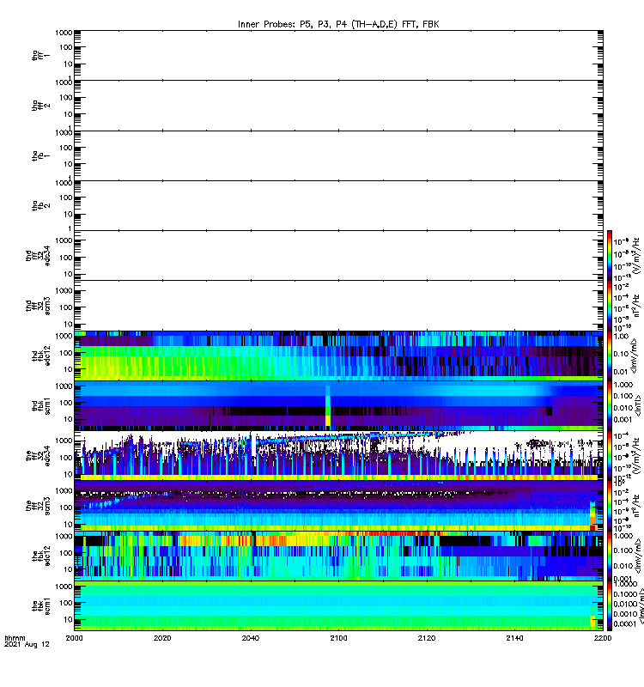Select the 'thd fff 32 scm3' axis label
This screenshot has height=687, width=644.
(x=38, y=306)
